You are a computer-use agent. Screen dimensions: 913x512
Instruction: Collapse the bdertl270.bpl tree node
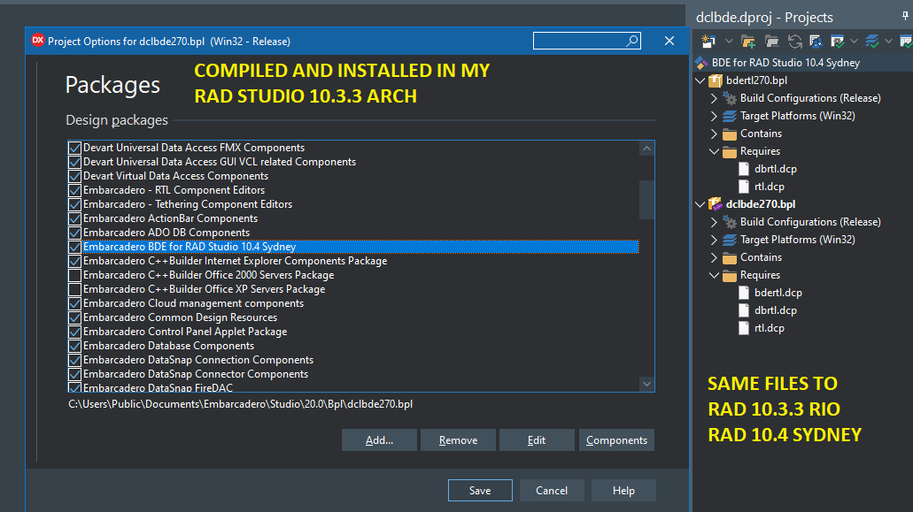(x=700, y=80)
